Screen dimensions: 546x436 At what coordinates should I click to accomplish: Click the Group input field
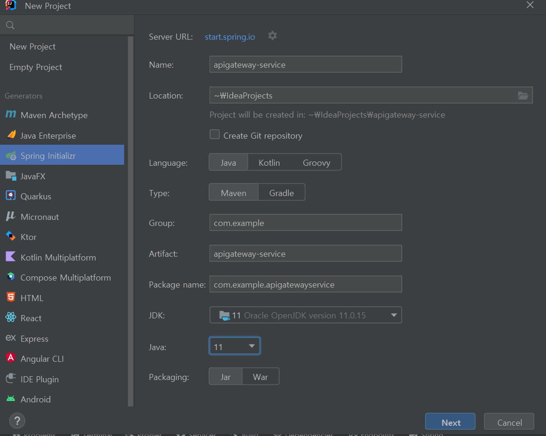point(305,223)
